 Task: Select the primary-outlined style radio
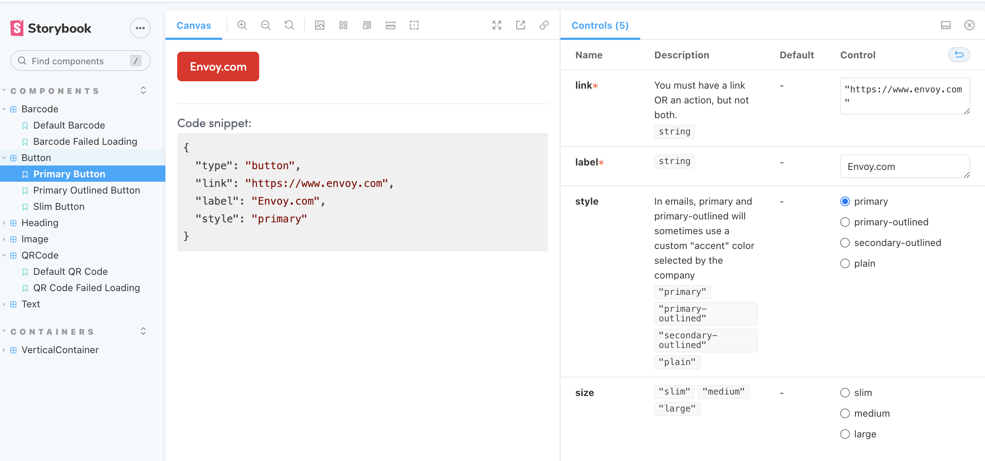point(845,222)
